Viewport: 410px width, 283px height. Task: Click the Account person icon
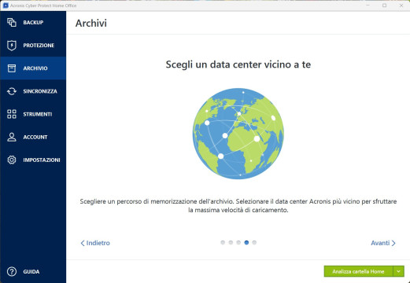12,137
